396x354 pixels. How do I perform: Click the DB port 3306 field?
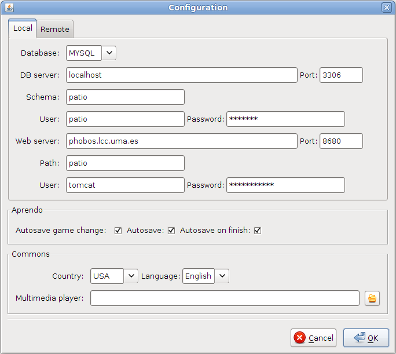(x=341, y=75)
